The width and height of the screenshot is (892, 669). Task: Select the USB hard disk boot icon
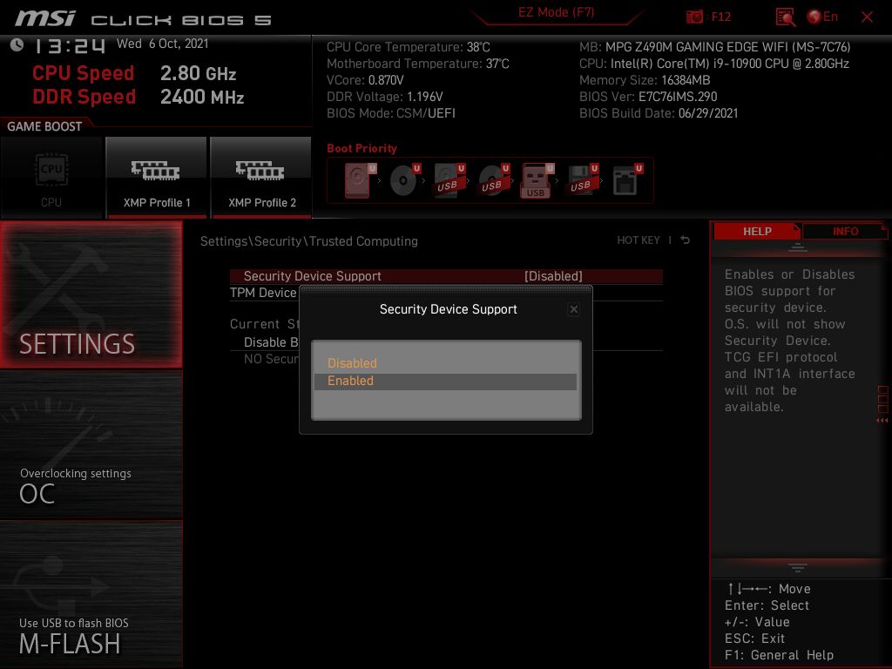449,180
